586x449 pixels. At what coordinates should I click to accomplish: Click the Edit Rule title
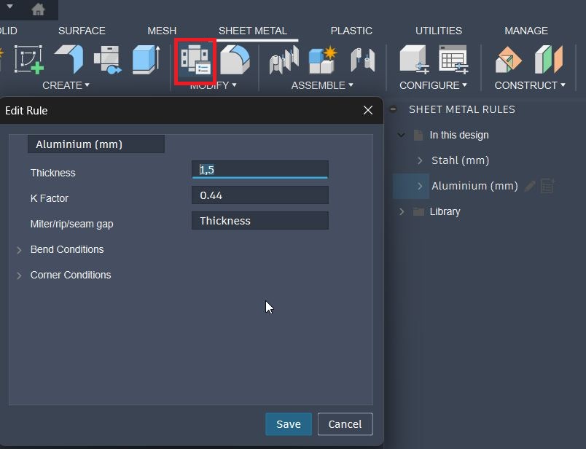pyautogui.click(x=26, y=111)
